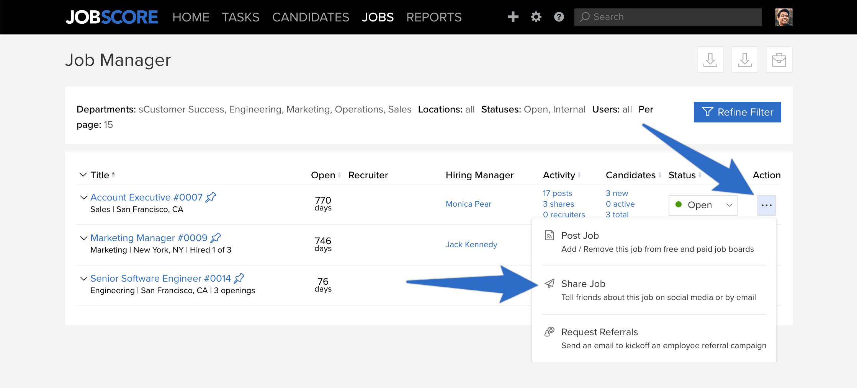Viewport: 857px width, 388px height.
Task: Sort by Candidates column
Action: point(633,175)
